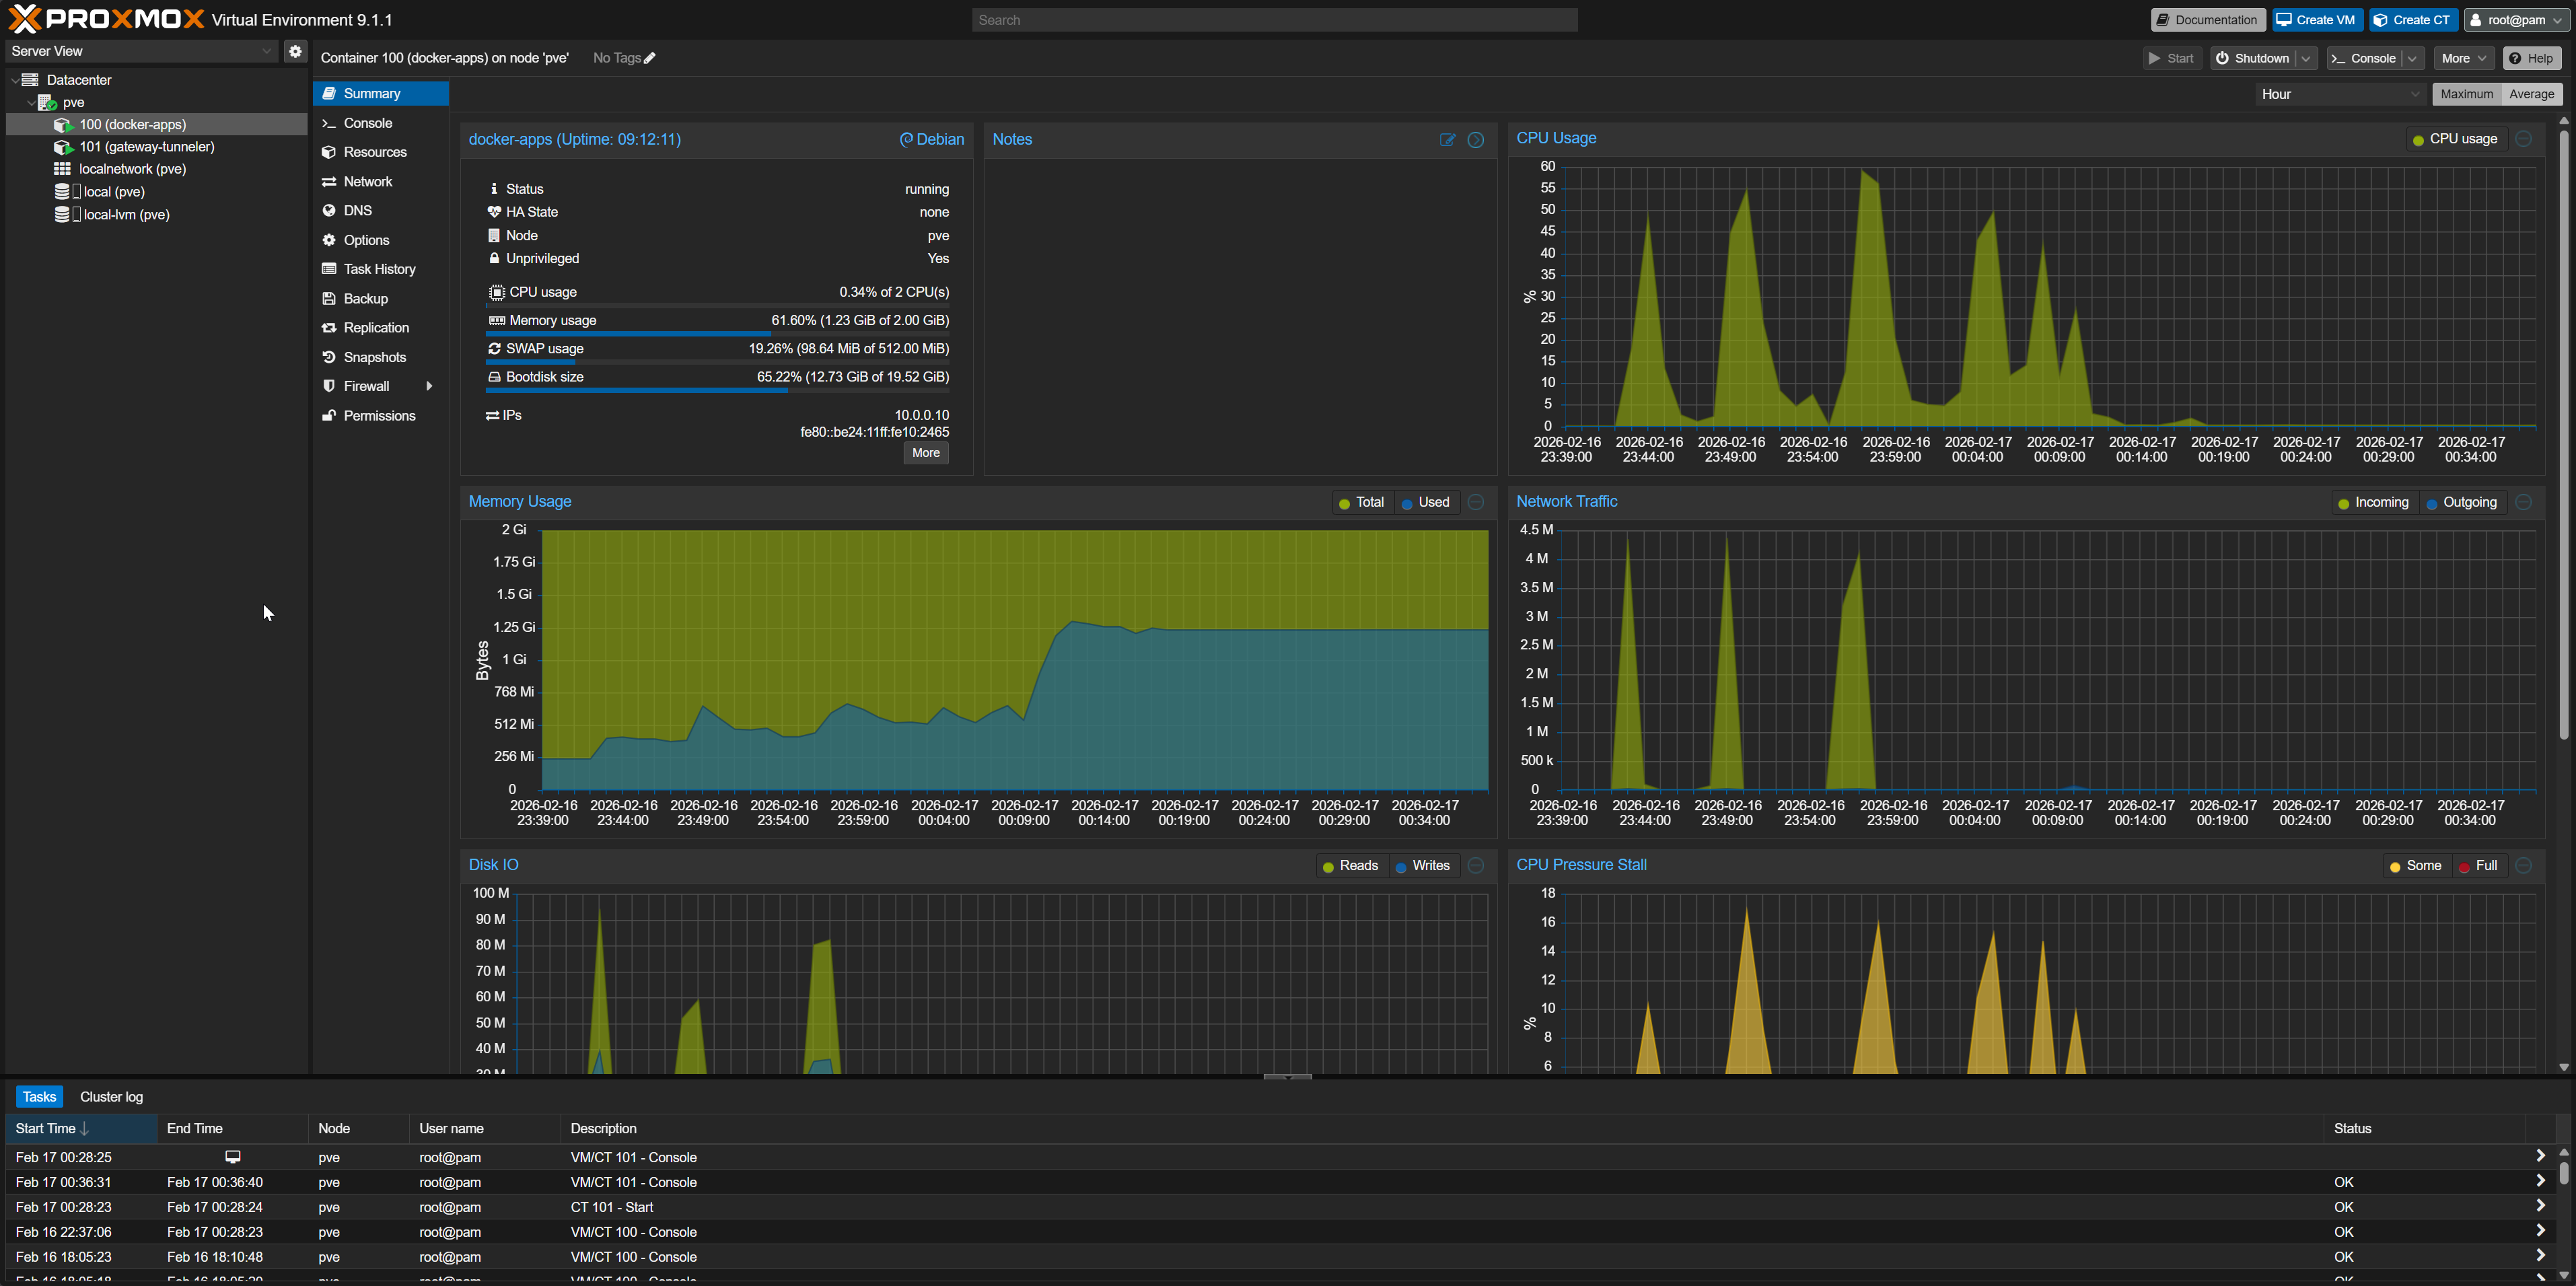This screenshot has width=2576, height=1286.
Task: Open the Task History menu item
Action: (380, 269)
